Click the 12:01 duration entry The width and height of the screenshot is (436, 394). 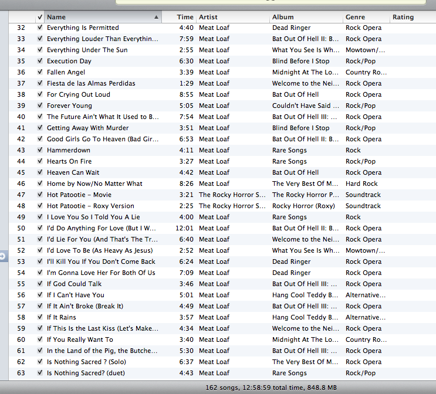(184, 228)
